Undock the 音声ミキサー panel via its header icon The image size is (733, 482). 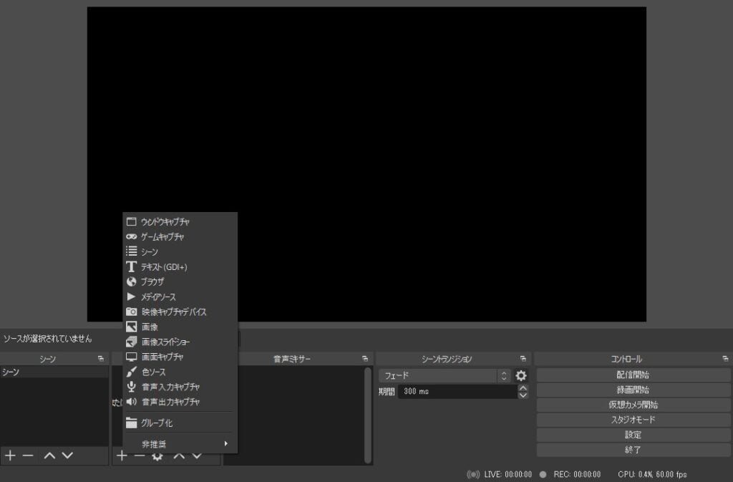point(366,358)
